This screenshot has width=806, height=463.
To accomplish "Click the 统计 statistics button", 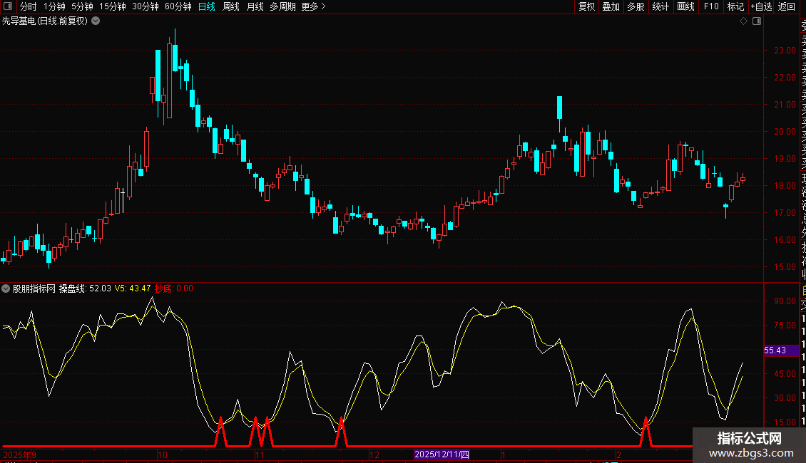I will (660, 6).
